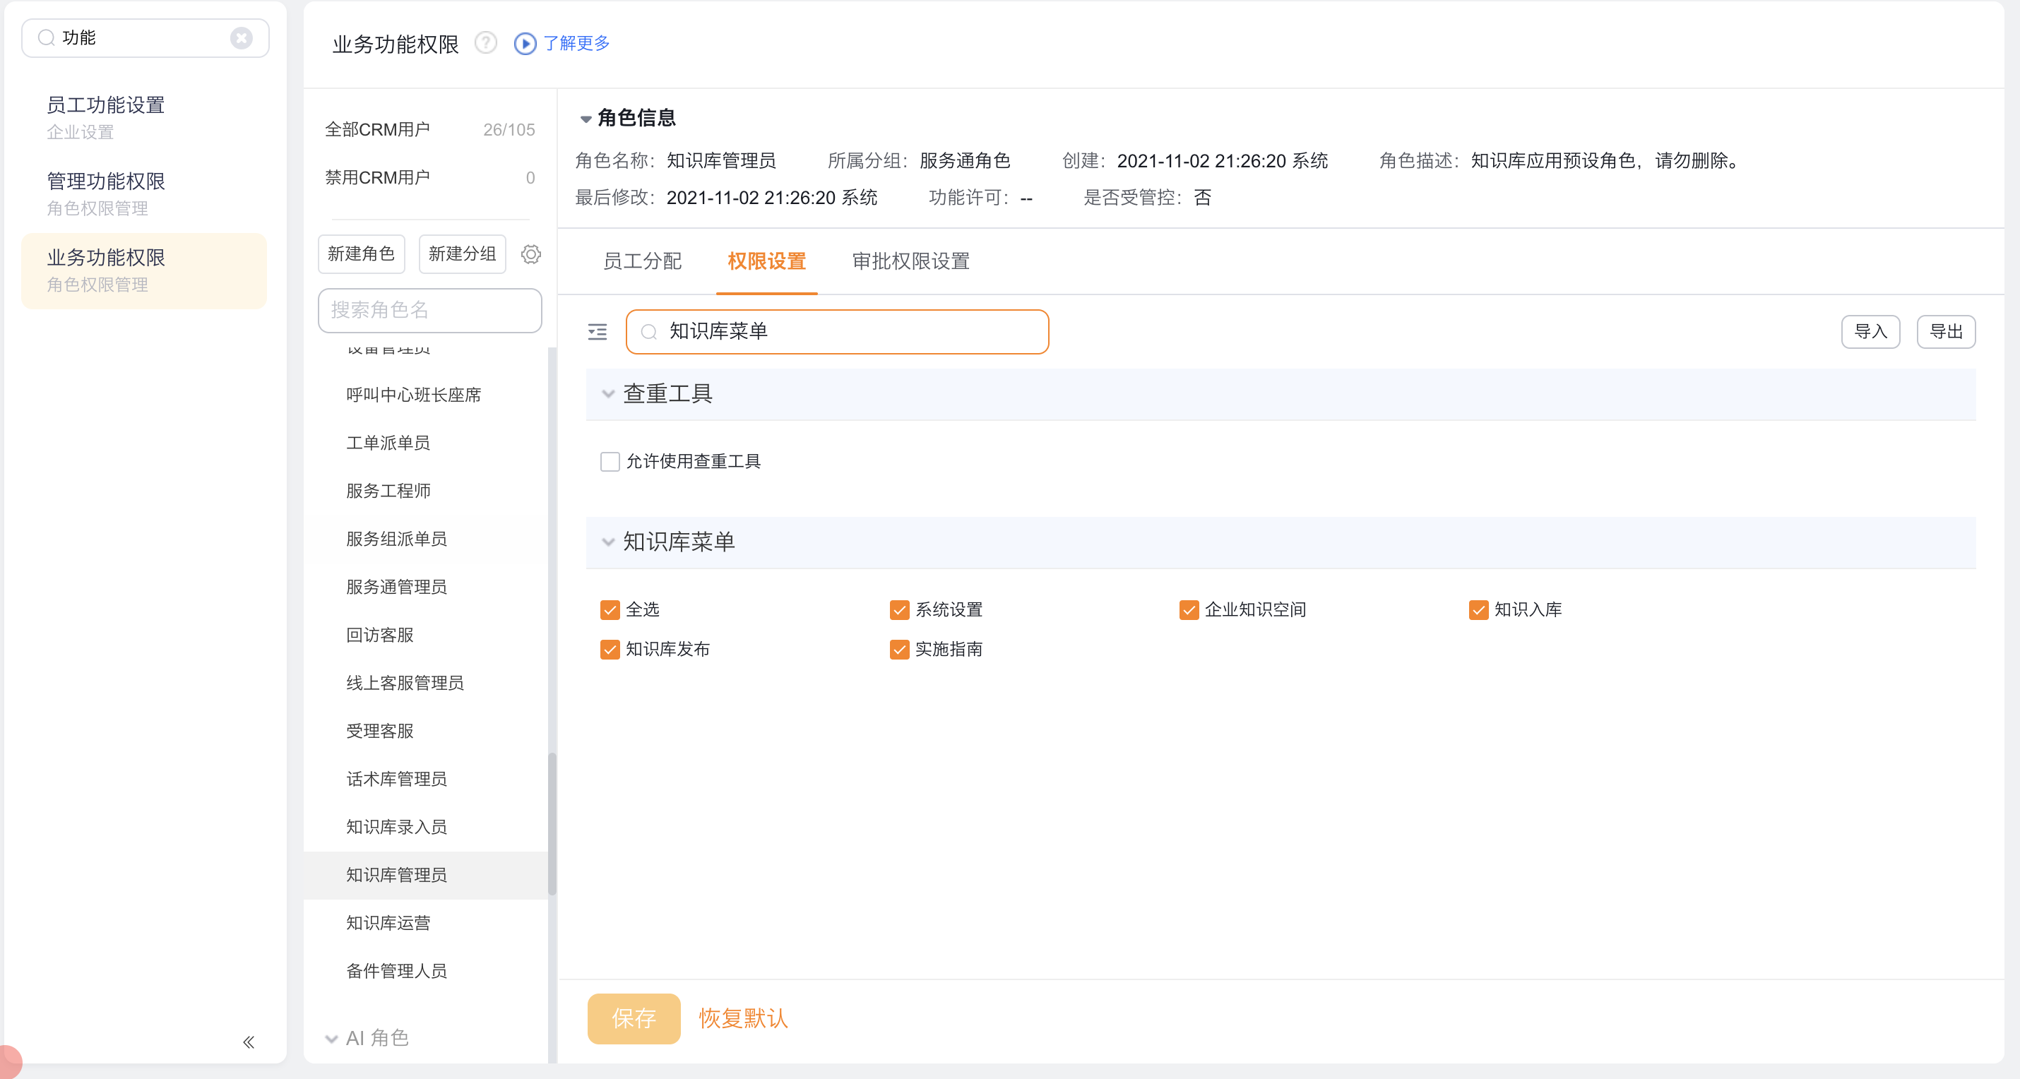This screenshot has height=1079, width=2020.
Task: Click the play icon beside 了解更多
Action: 525,43
